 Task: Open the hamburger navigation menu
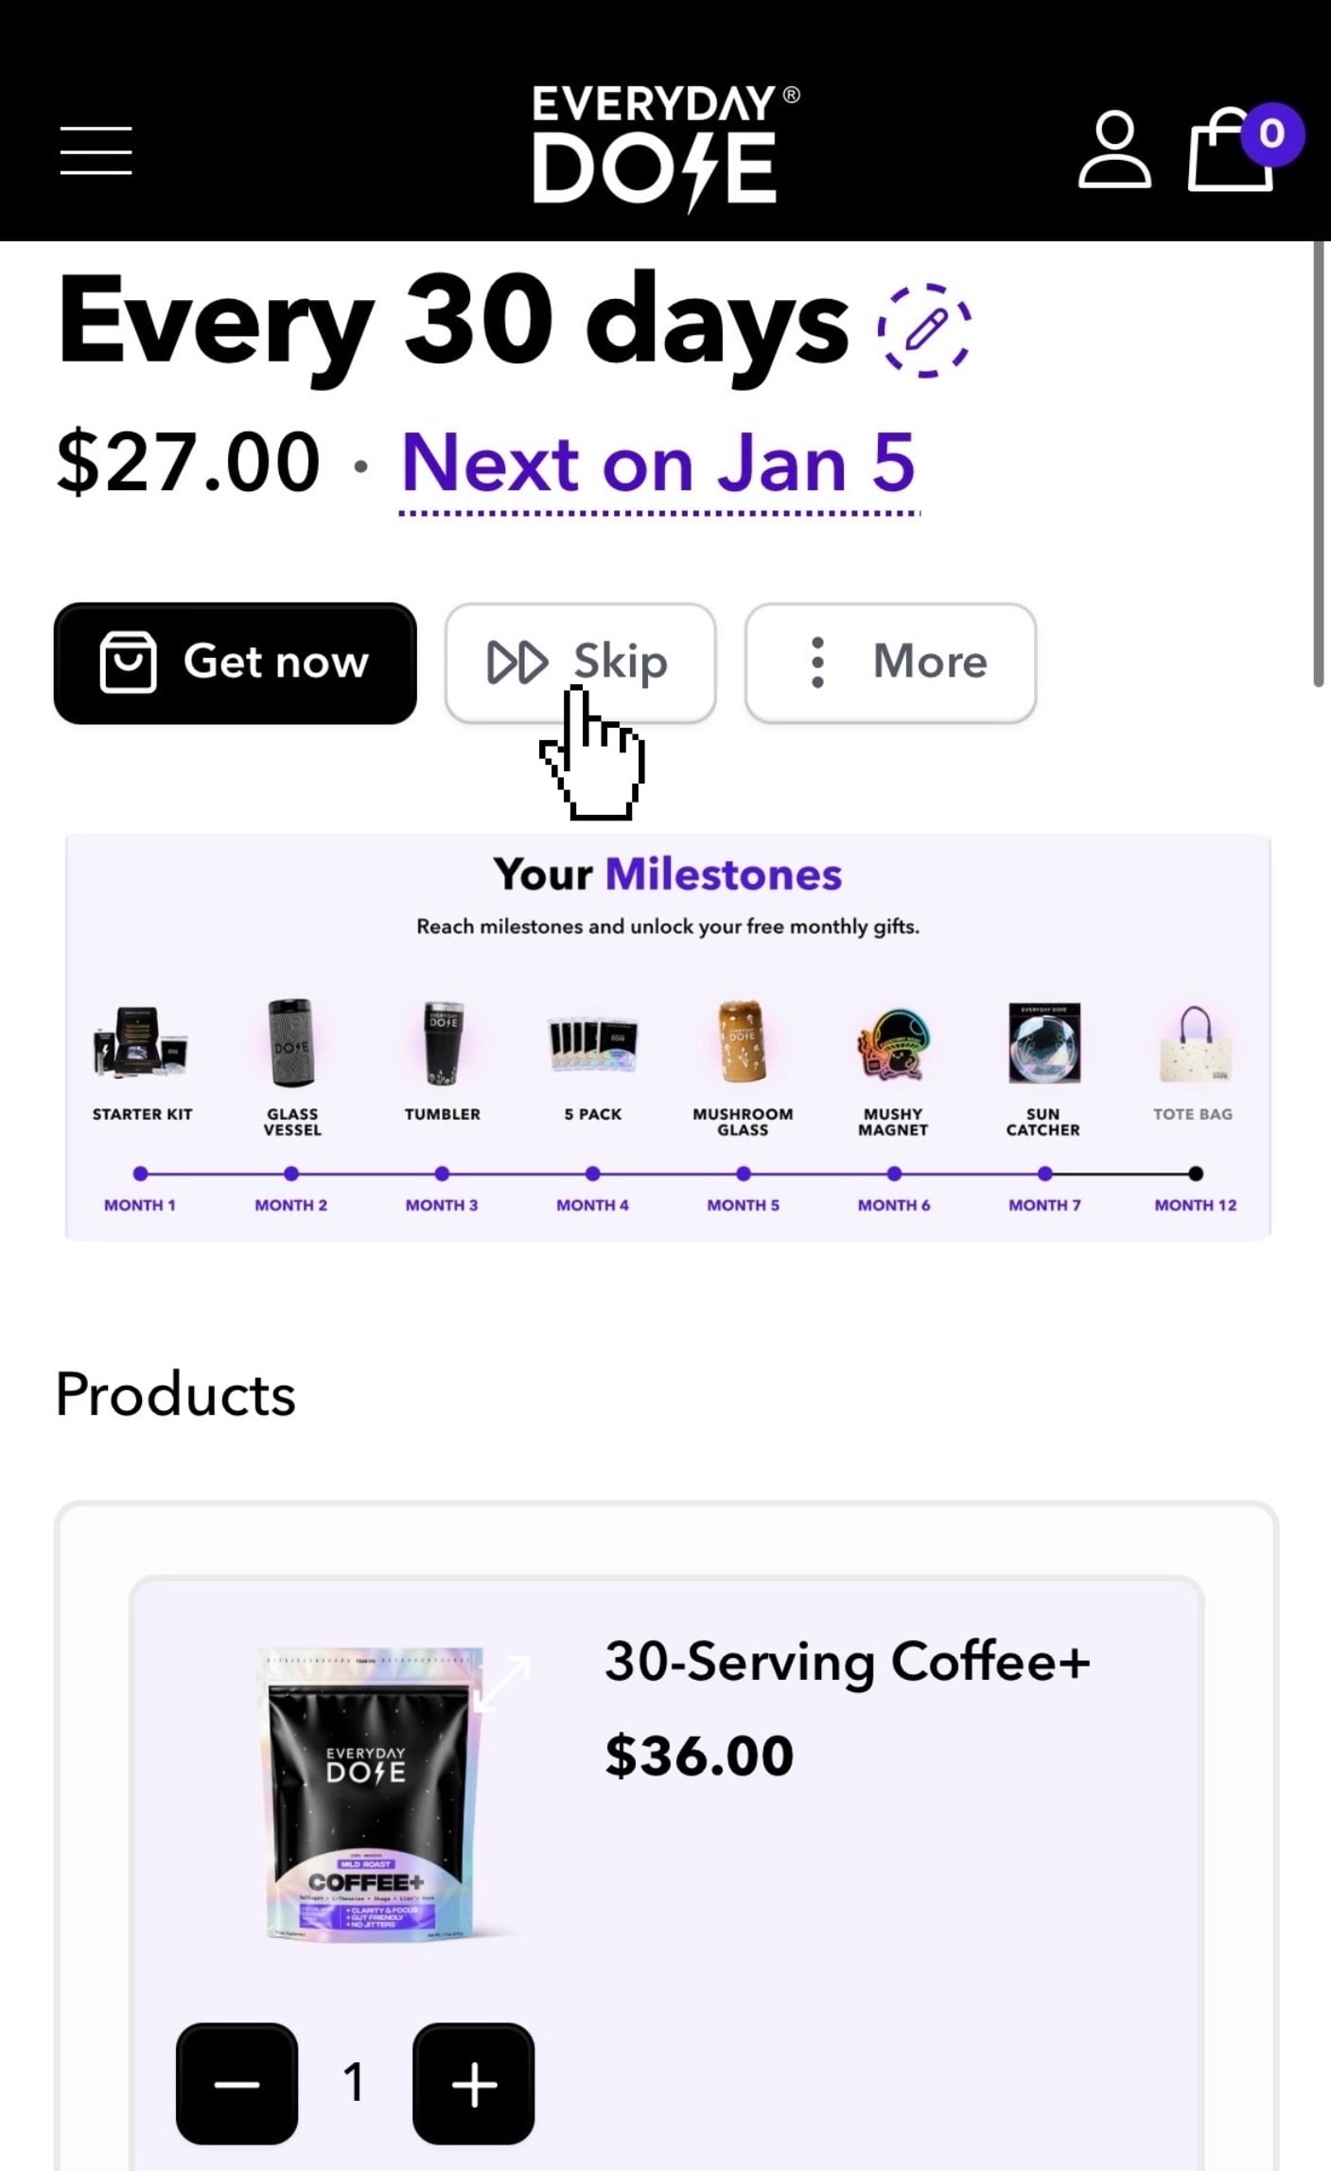pyautogui.click(x=96, y=150)
